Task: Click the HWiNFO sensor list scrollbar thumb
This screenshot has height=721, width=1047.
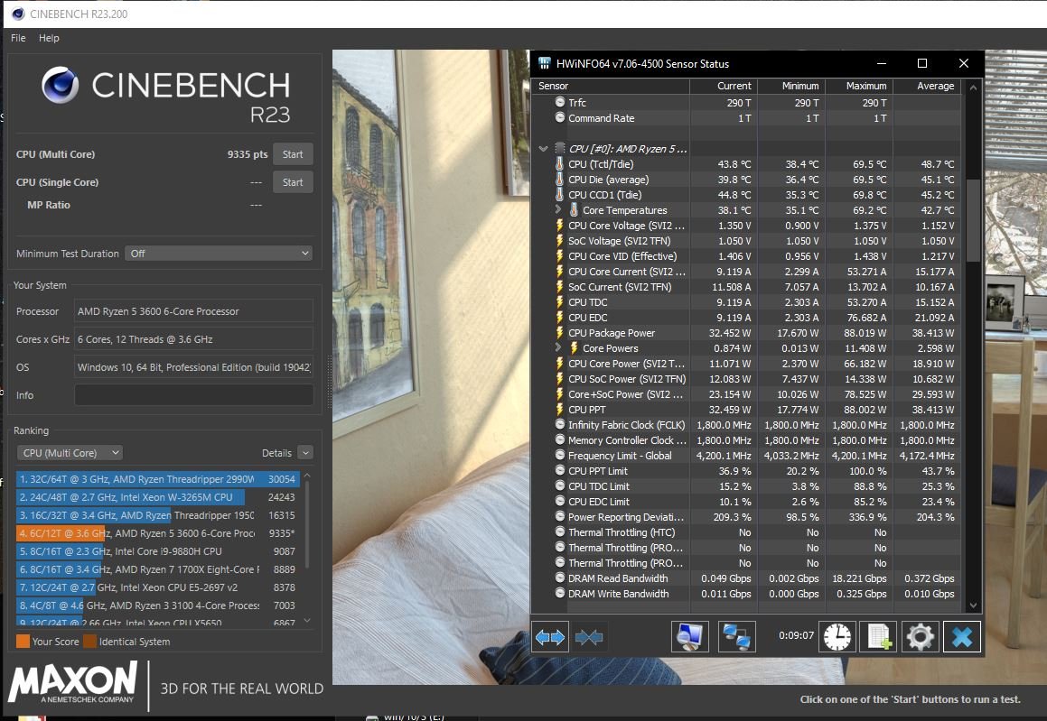Action: 973,221
